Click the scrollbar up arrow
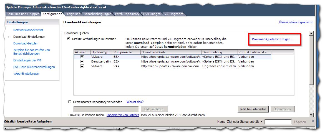The height and width of the screenshot is (135, 325). coord(311,34)
